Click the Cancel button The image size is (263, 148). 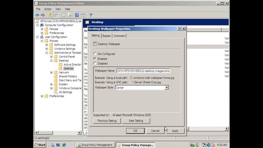[x=155, y=131]
